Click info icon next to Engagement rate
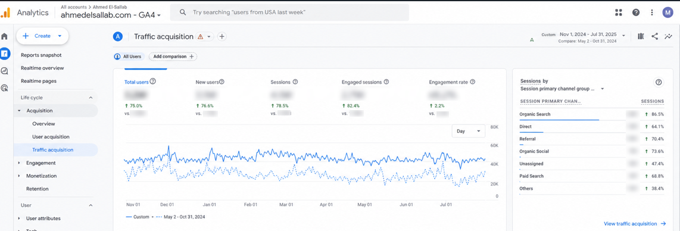680x231 pixels. [472, 82]
